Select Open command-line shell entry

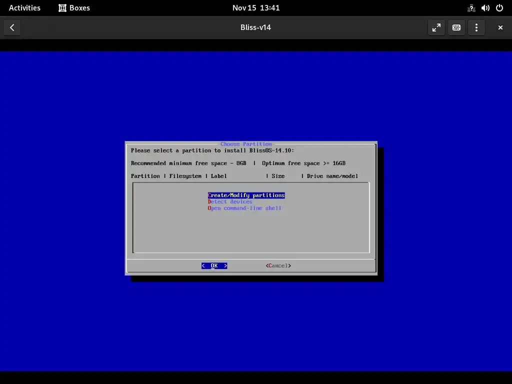[x=244, y=208]
